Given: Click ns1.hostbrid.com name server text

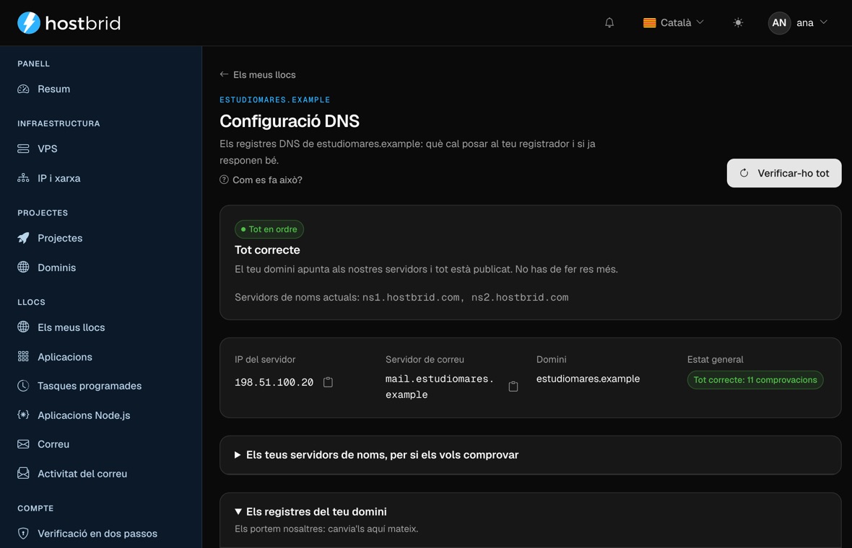Looking at the screenshot, I should click(x=411, y=297).
